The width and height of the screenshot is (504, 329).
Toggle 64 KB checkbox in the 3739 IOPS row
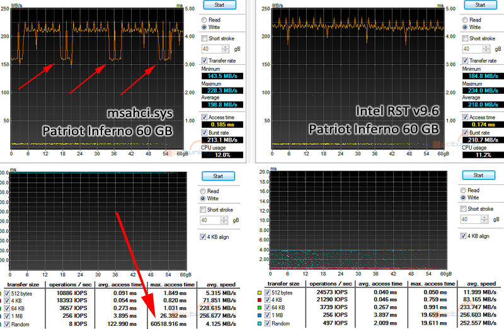267,308
